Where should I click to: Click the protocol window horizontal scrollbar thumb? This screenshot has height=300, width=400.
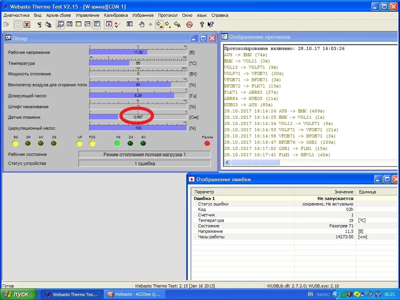[x=255, y=162]
